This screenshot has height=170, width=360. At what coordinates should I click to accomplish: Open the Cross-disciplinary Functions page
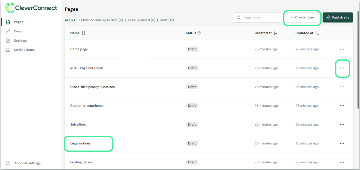point(92,87)
